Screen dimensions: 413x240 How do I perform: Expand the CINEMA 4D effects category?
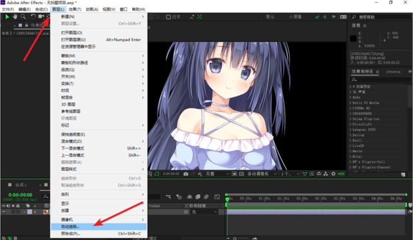(x=350, y=108)
